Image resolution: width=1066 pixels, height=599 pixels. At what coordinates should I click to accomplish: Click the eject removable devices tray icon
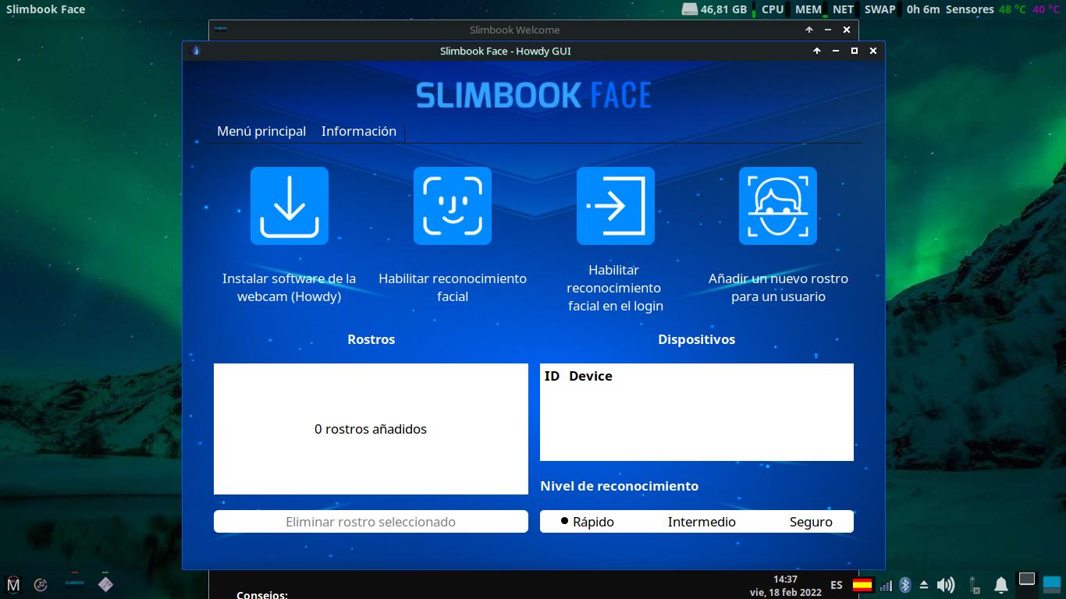coord(924,585)
